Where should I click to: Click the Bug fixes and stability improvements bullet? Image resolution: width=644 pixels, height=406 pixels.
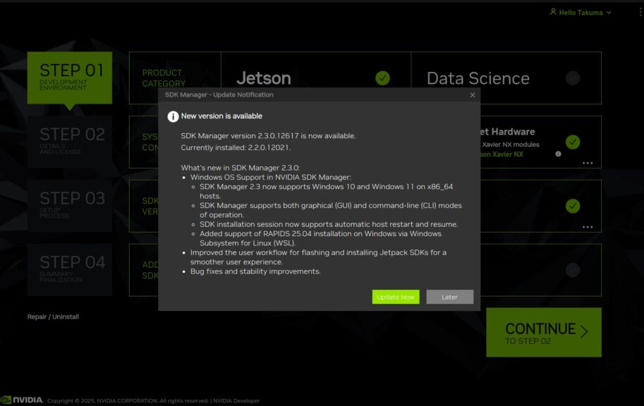click(x=255, y=272)
